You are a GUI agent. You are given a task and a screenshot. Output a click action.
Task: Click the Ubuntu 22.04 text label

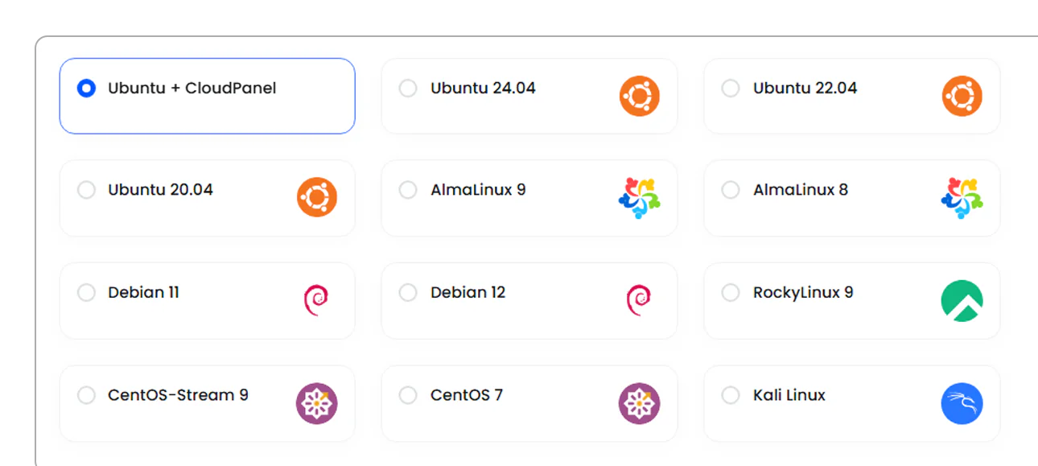[805, 88]
